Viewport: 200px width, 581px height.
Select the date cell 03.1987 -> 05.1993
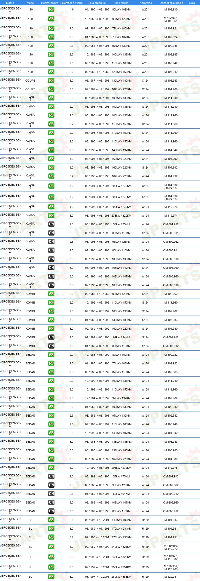click(97, 81)
